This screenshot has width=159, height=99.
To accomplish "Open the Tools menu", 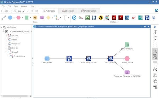I will [x=16, y=6].
